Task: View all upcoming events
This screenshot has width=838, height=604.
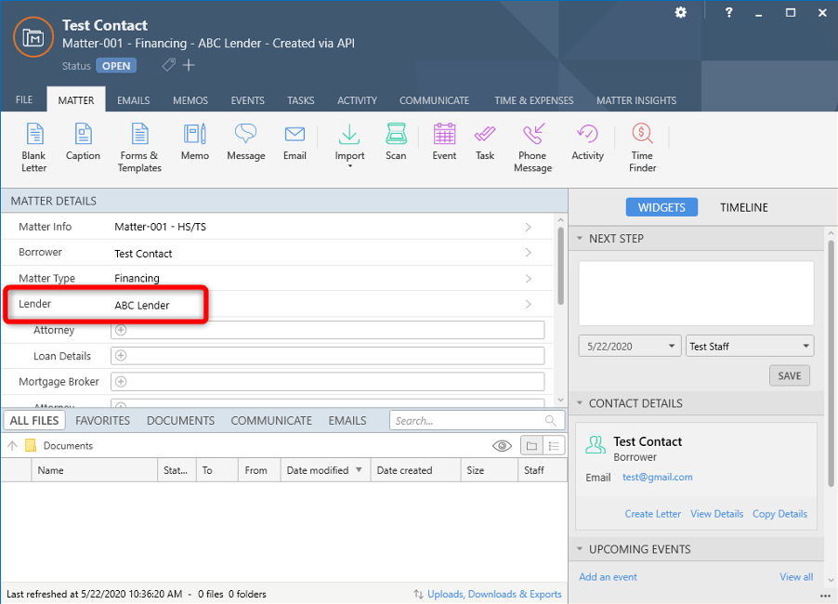Action: (x=796, y=577)
